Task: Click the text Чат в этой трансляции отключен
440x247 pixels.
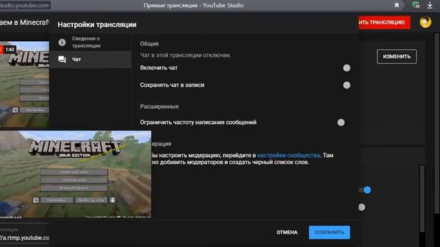Action: (x=186, y=55)
